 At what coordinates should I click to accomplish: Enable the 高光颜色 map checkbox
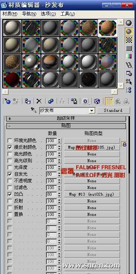click(10, 154)
